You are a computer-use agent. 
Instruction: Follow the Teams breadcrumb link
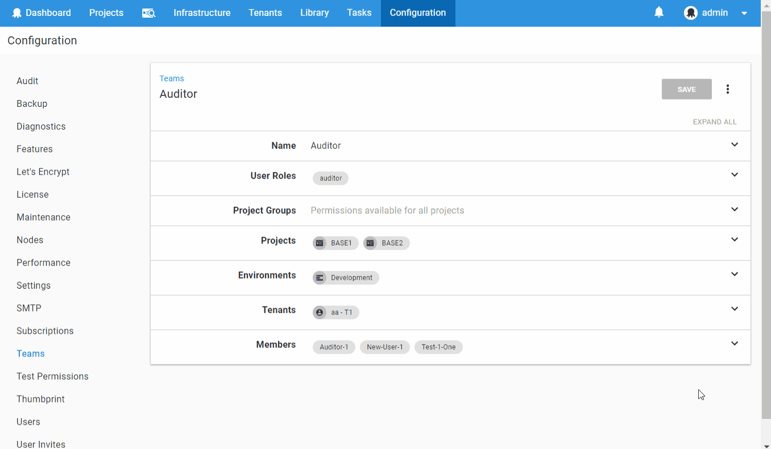(172, 78)
